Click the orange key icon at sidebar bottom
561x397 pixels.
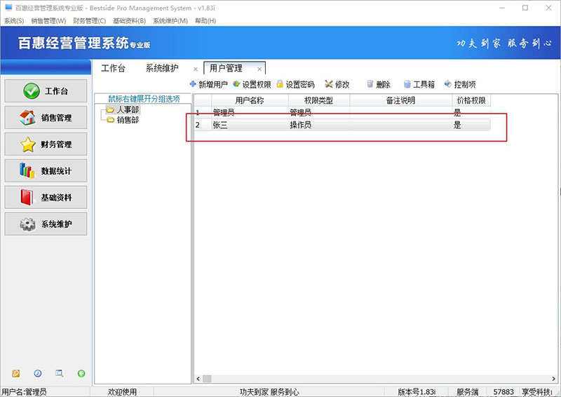point(15,373)
